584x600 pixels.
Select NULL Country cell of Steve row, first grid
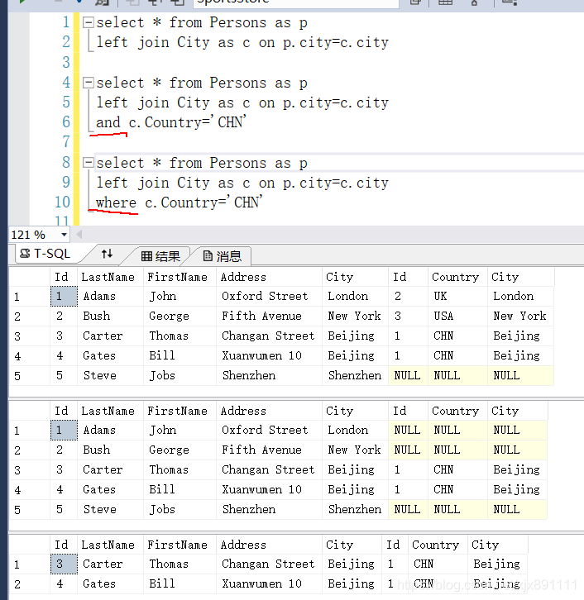click(457, 375)
